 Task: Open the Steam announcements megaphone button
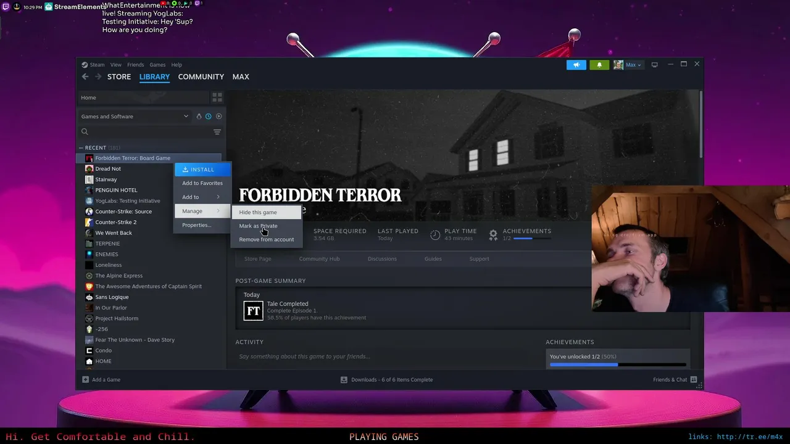pyautogui.click(x=576, y=65)
